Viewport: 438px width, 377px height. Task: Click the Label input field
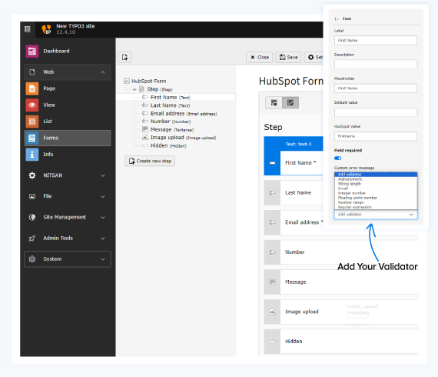(376, 41)
